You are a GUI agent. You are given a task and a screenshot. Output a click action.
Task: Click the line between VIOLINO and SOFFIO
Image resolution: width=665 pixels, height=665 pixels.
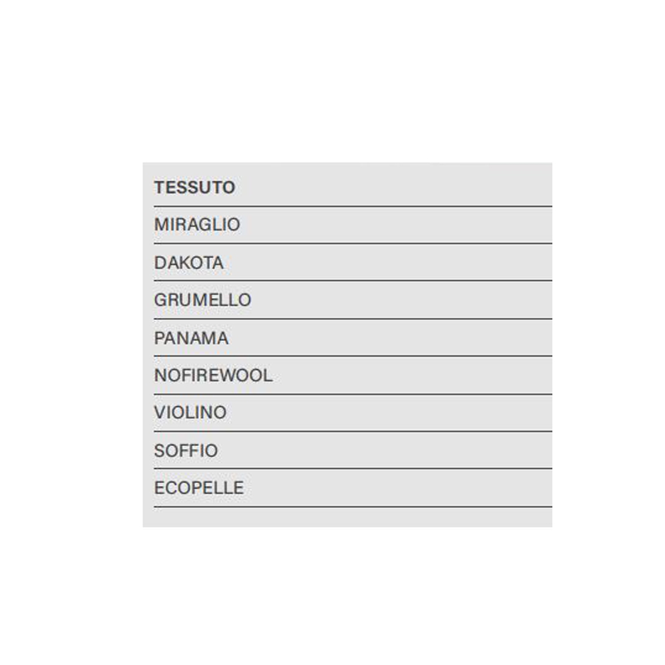[353, 431]
